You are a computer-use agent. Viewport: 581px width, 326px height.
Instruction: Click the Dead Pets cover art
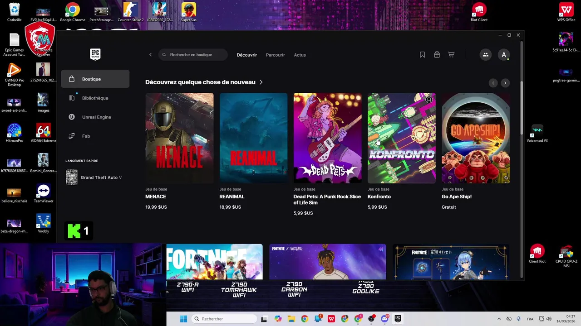click(327, 138)
